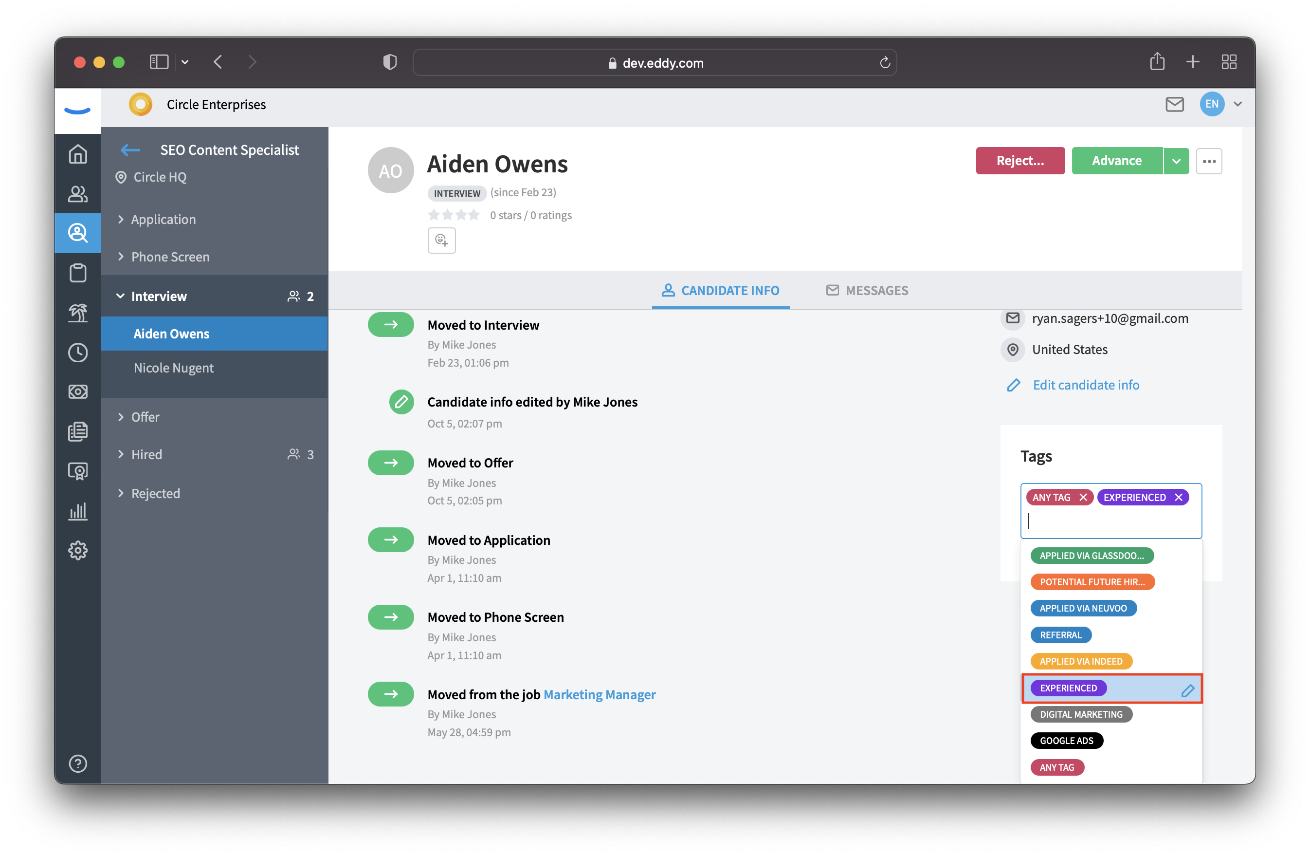Open the Marketing Manager job link
This screenshot has height=856, width=1310.
point(600,694)
